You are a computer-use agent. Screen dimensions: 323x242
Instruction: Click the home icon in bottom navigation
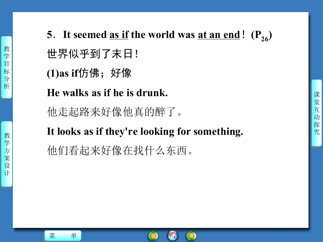tap(173, 236)
